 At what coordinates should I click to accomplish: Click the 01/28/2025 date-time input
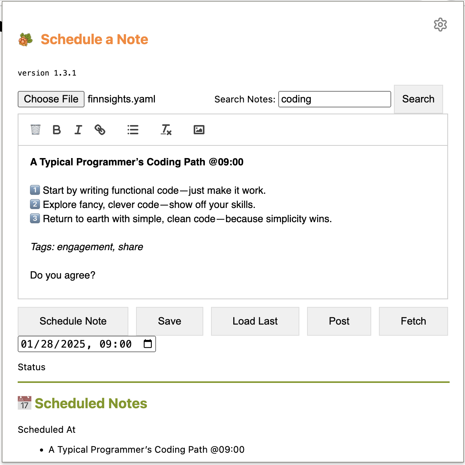[x=77, y=344]
